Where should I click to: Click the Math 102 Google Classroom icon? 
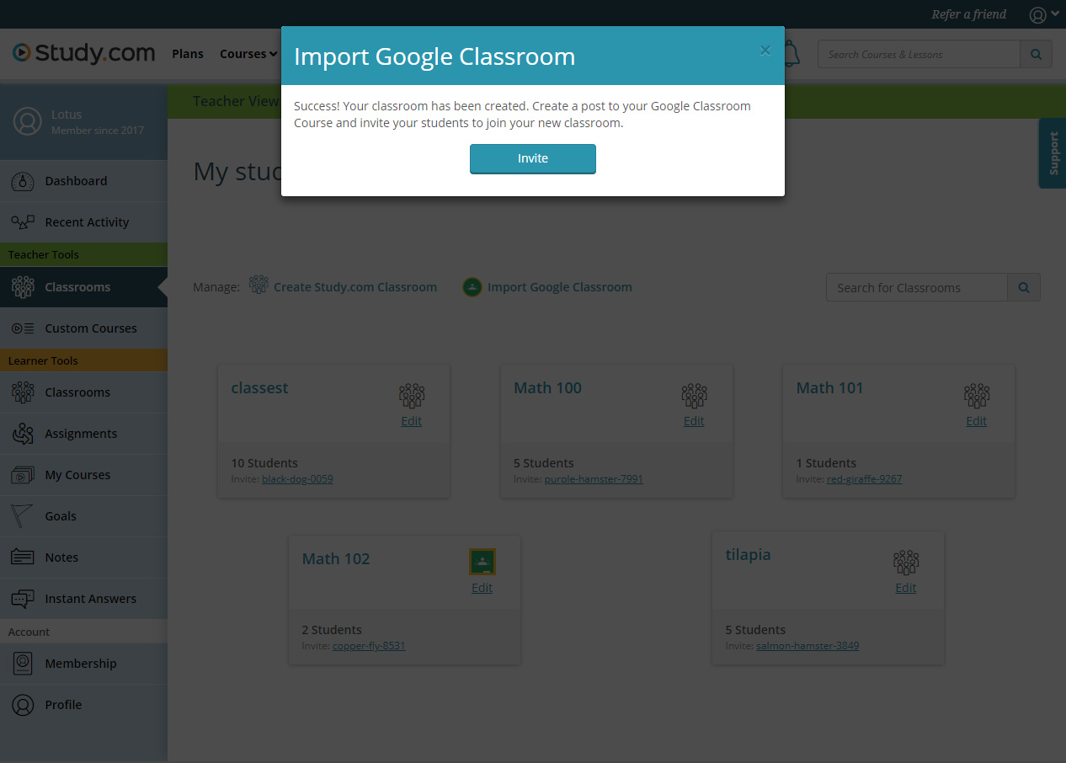point(482,562)
